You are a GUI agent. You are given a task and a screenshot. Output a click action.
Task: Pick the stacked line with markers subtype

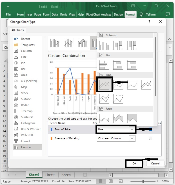click(104, 99)
